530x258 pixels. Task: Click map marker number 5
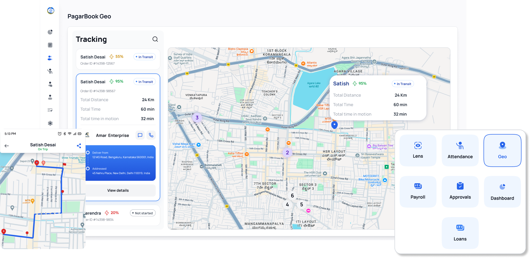pos(302,205)
